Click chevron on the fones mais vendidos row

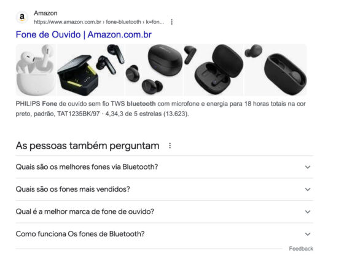point(308,190)
